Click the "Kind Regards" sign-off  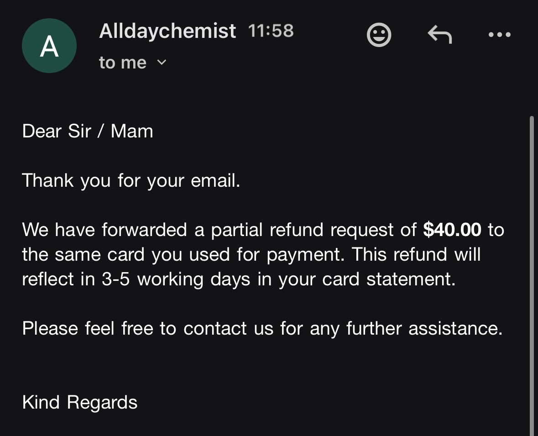point(80,402)
